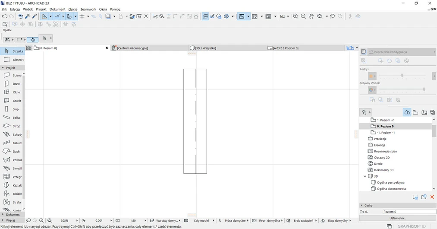Select the eyedropper pick-up parameters tool
Screen dimensions: 437x229
point(28,16)
